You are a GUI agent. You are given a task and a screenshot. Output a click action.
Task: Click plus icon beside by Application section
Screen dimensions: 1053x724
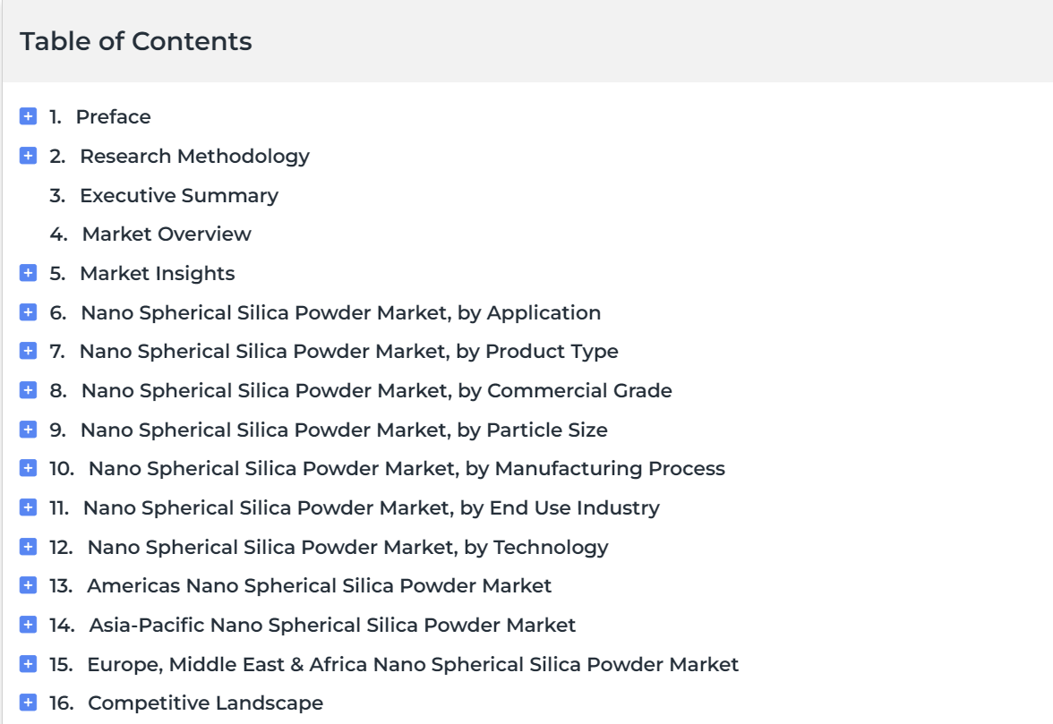[29, 312]
